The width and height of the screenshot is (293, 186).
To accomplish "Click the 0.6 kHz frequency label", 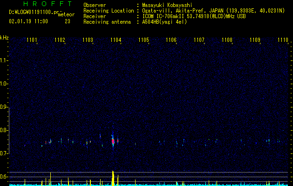I will coord(4,177).
